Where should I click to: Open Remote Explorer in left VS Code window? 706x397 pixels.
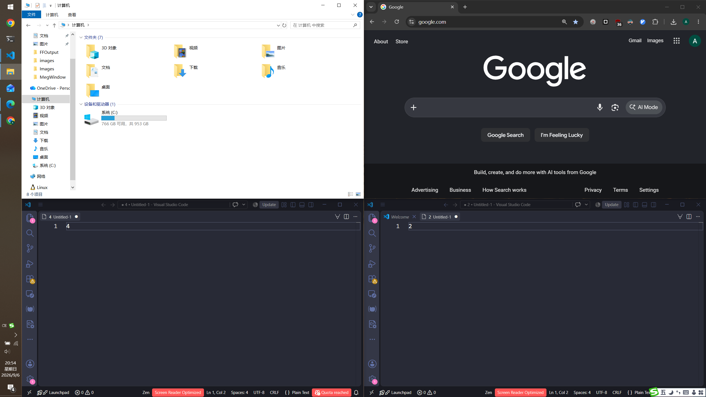(x=30, y=294)
